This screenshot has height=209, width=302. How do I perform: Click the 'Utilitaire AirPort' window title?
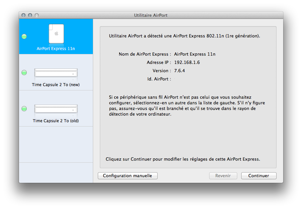pyautogui.click(x=151, y=15)
